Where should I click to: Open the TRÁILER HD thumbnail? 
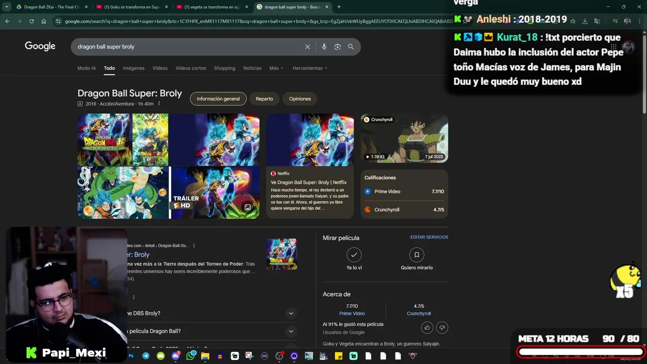click(215, 193)
